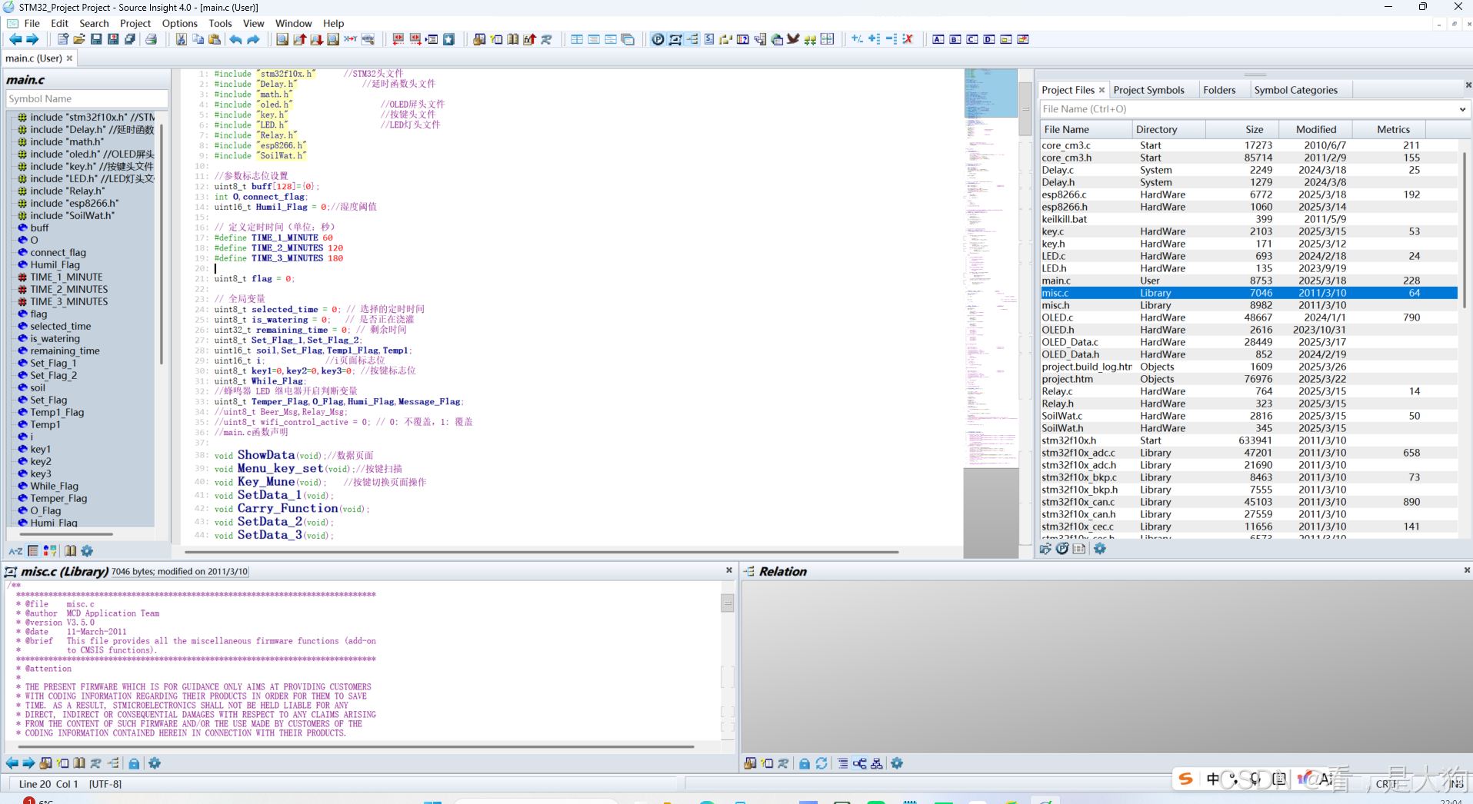Select main.c in the project file list
Image resolution: width=1473 pixels, height=804 pixels.
tap(1248, 281)
